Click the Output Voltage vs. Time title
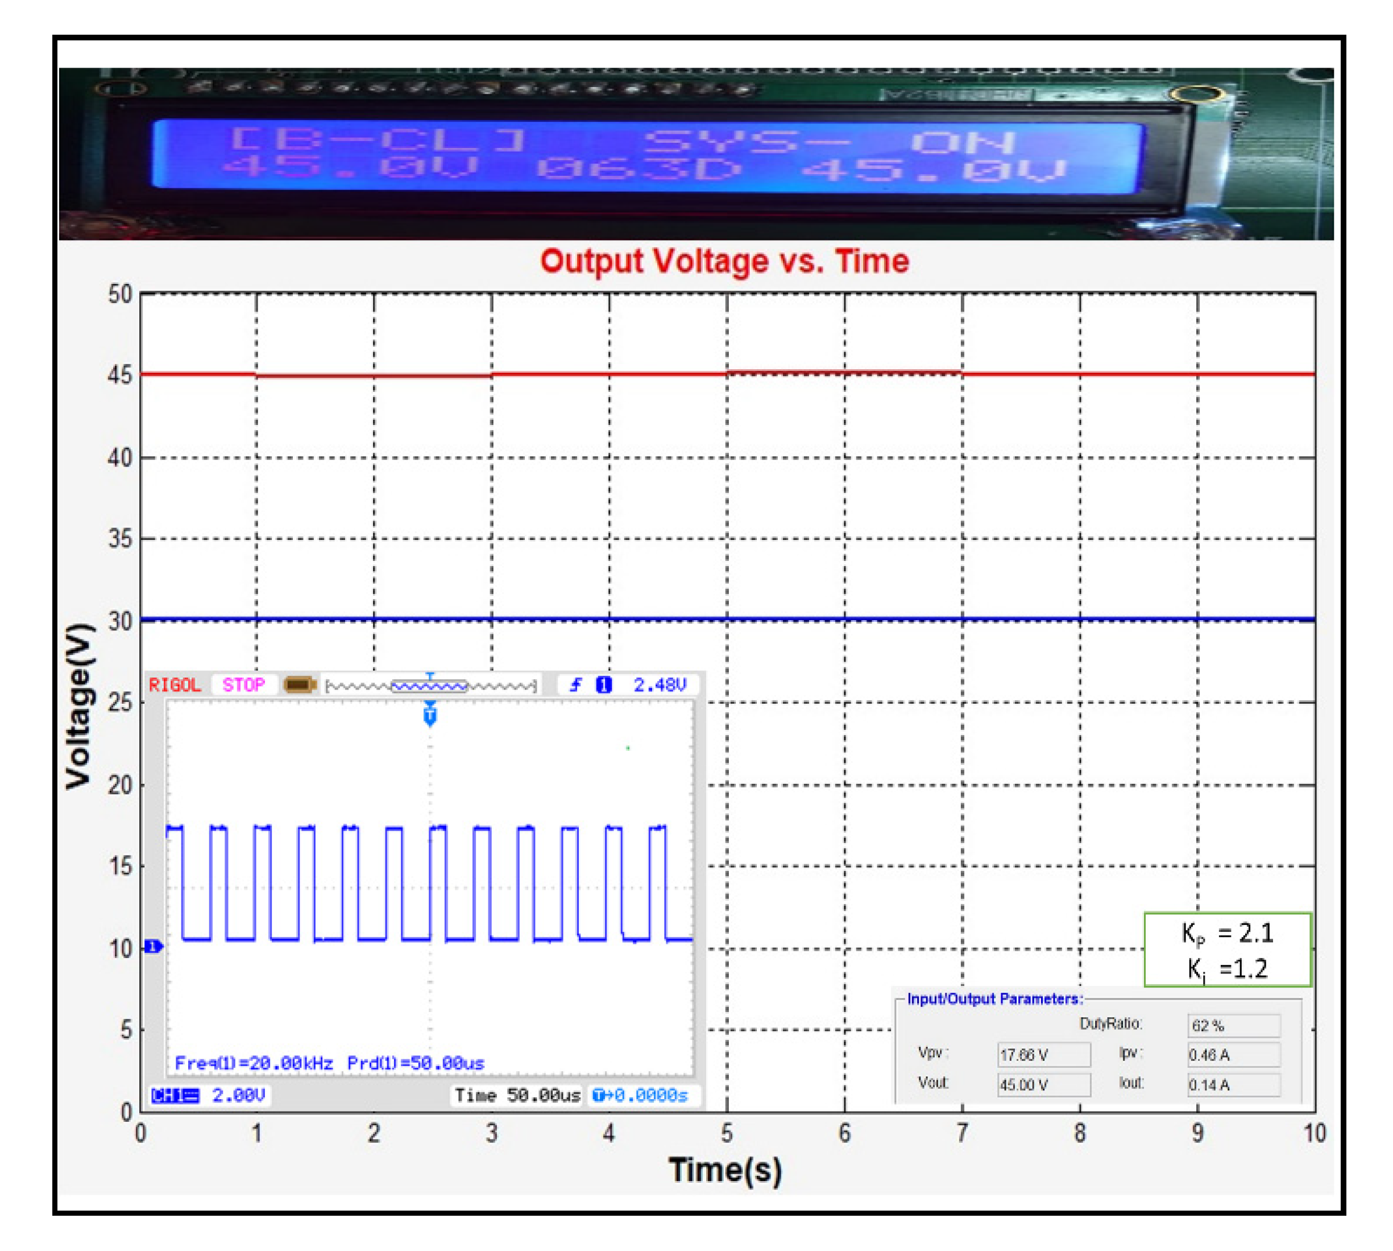Image resolution: width=1393 pixels, height=1251 pixels. 724,262
